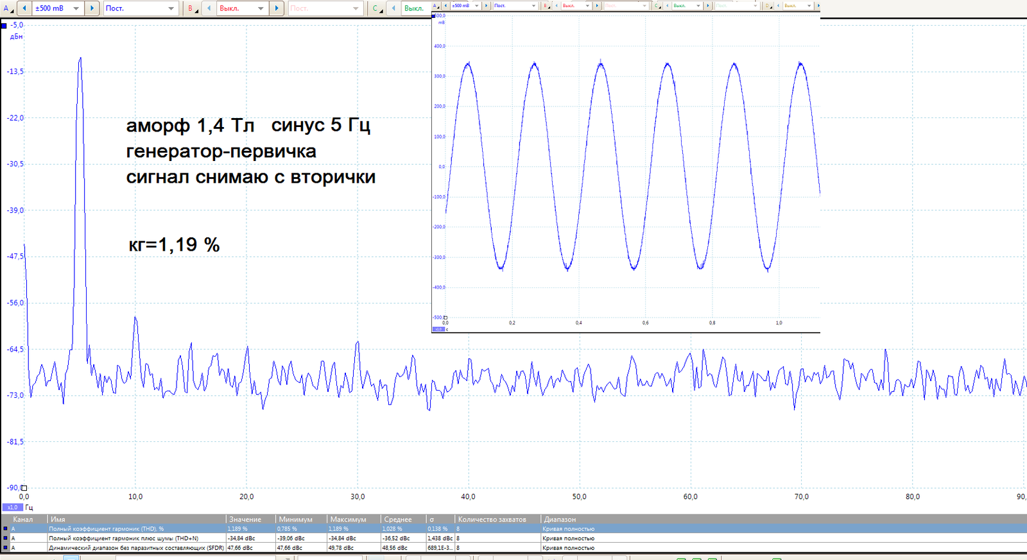This screenshot has width=1027, height=560.
Task: Open channel A options in main toolbar
Action: coord(7,8)
